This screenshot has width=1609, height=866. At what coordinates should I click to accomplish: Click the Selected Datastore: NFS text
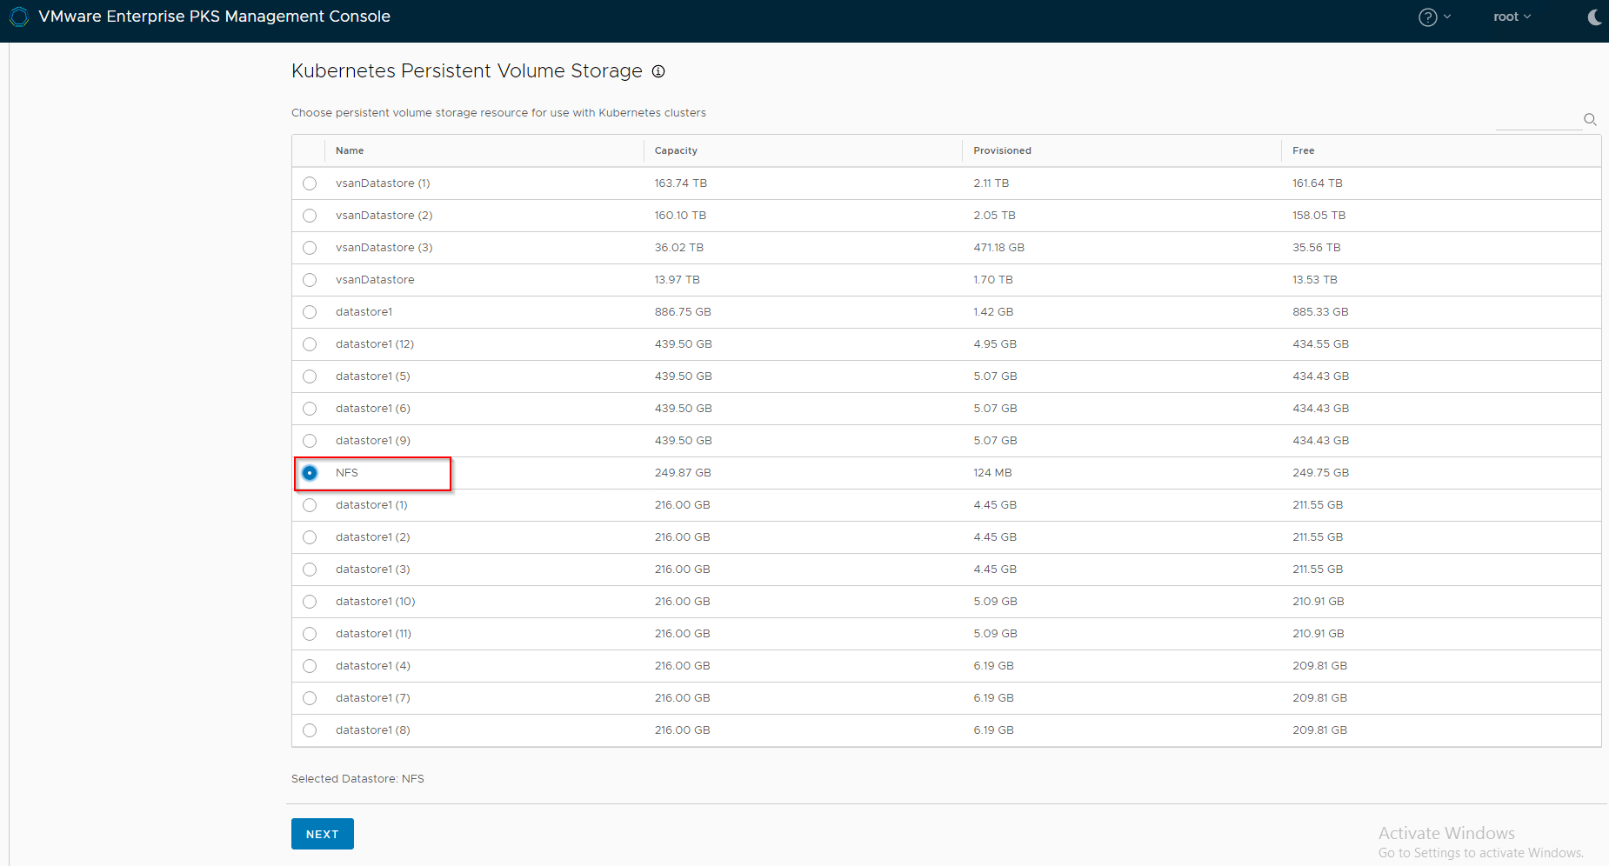pyautogui.click(x=357, y=779)
